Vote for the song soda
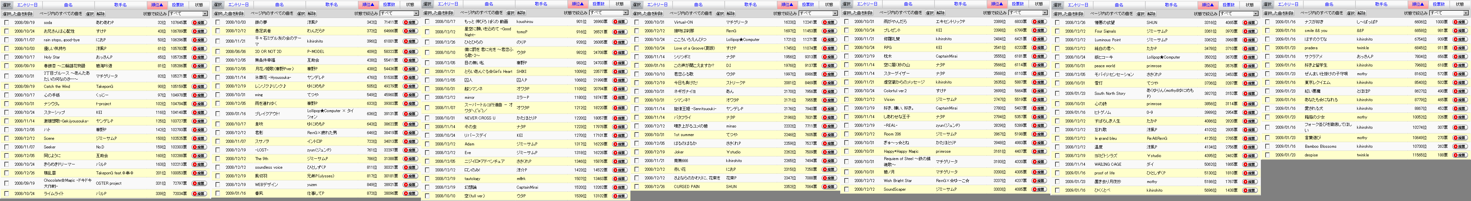 tap(199, 23)
